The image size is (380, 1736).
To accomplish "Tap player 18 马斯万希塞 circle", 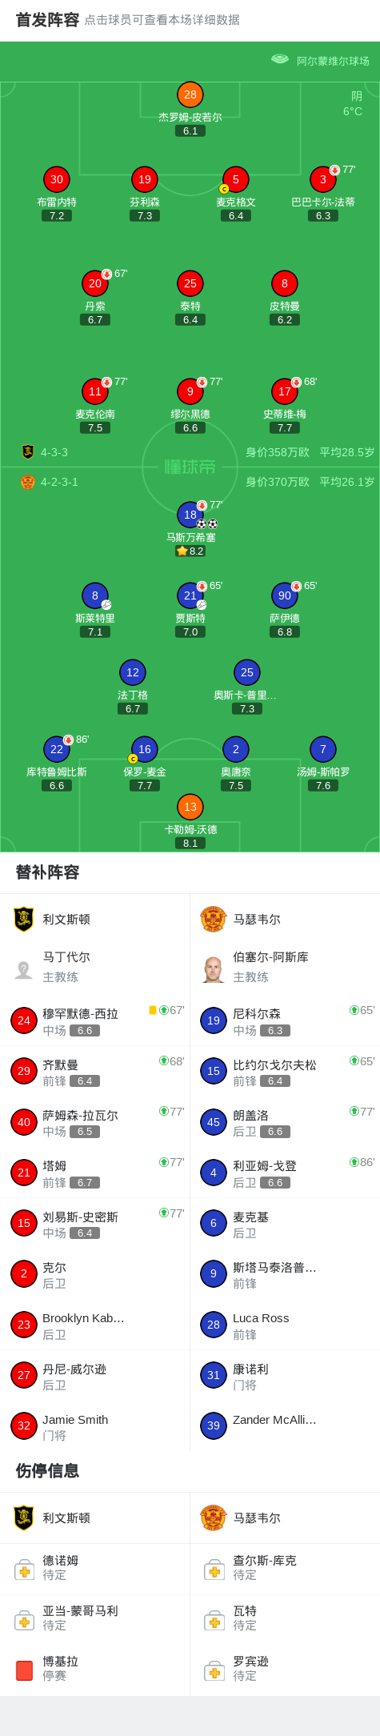I will click(x=190, y=515).
